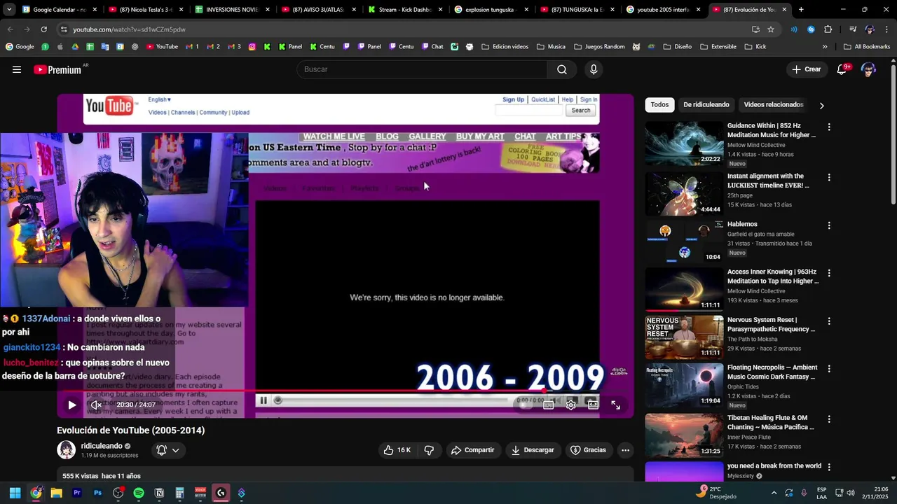Open All Bookmarks folder
This screenshot has width=897, height=504.
point(866,47)
